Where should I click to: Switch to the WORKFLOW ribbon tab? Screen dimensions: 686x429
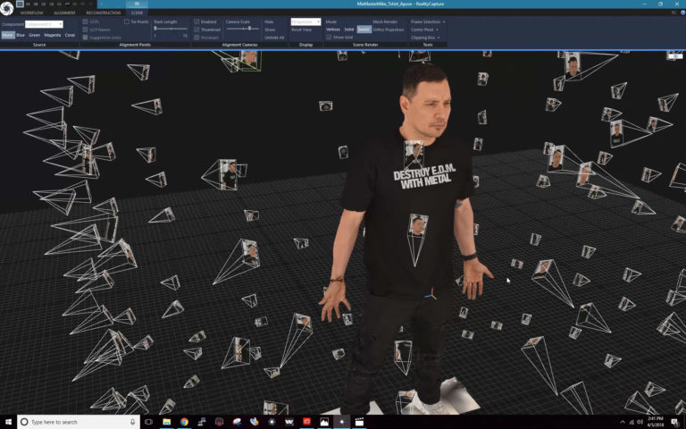(x=32, y=13)
